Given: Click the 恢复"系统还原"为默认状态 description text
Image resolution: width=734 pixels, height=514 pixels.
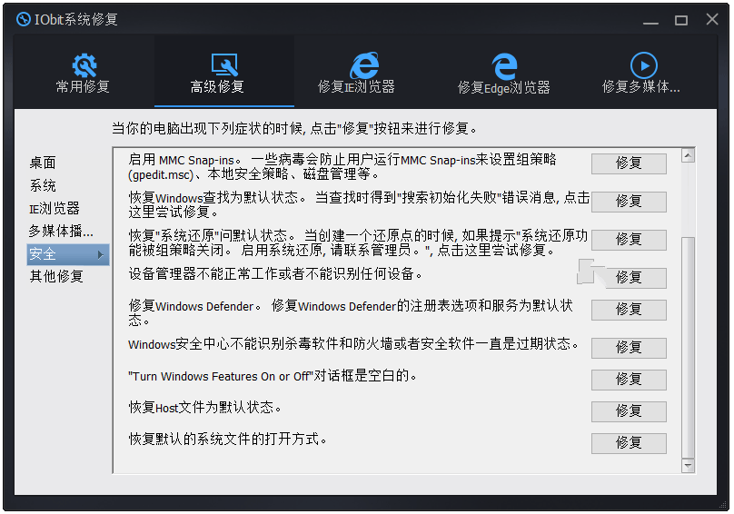Looking at the screenshot, I should point(358,242).
